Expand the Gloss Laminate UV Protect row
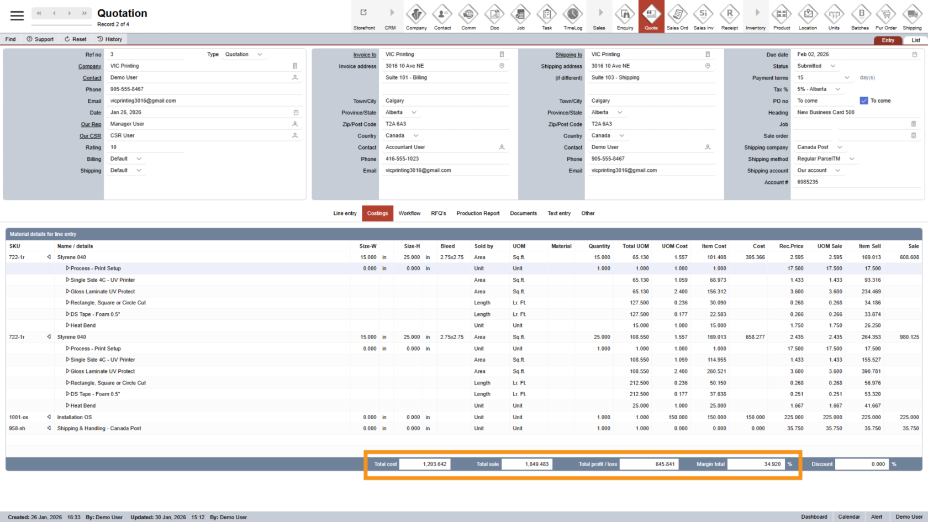 [68, 292]
